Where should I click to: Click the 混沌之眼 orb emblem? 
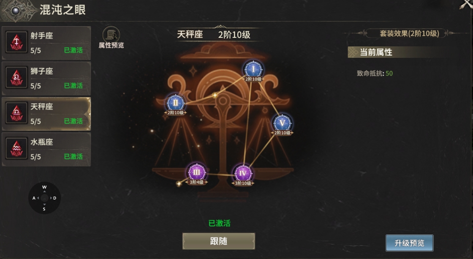click(15, 11)
